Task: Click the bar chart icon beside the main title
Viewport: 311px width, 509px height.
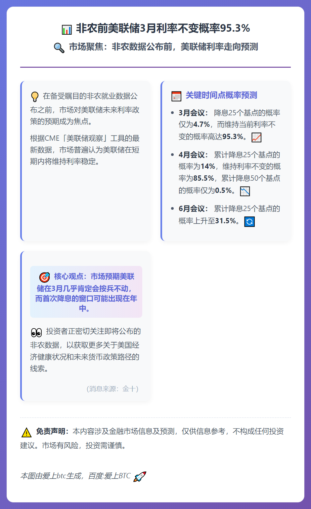Action: [67, 29]
